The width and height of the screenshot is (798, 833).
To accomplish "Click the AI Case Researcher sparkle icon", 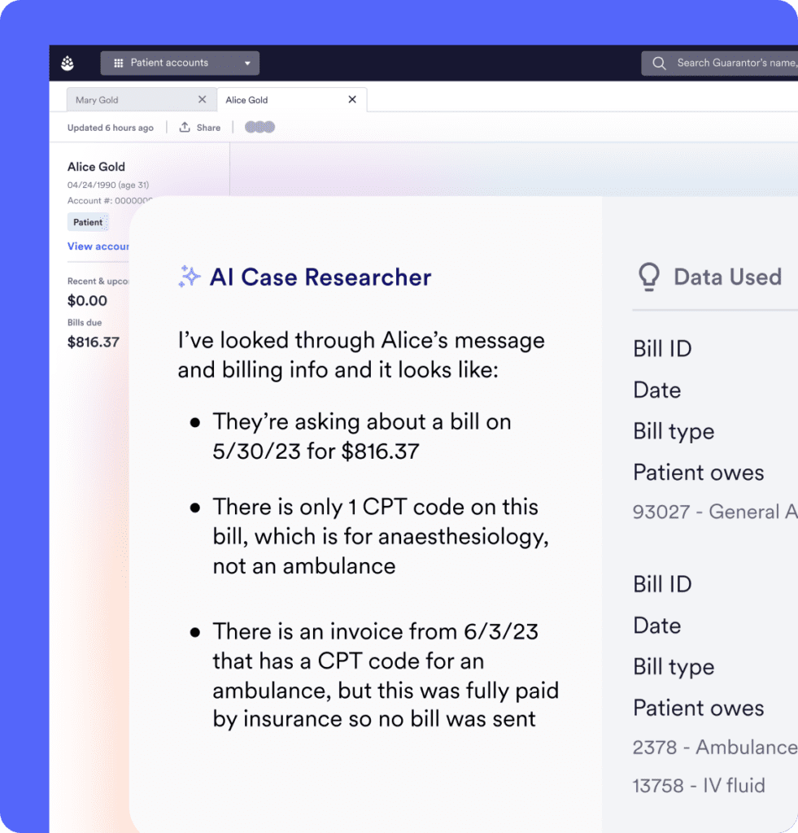I will tap(190, 277).
